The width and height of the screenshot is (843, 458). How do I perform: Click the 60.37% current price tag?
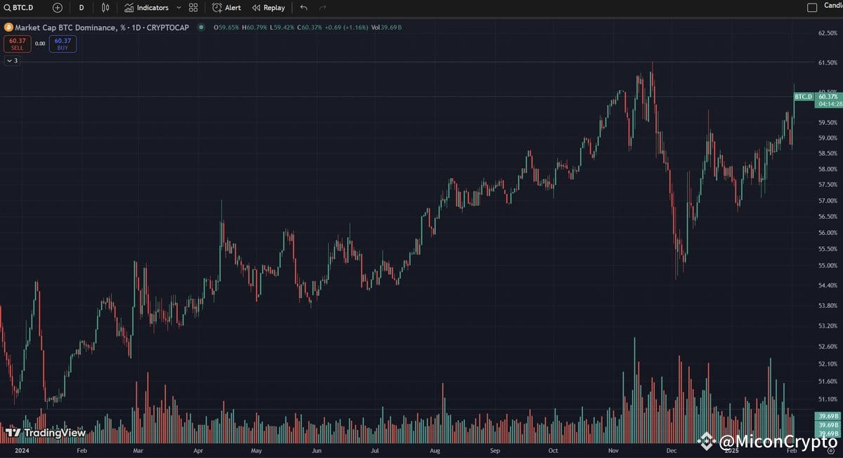pos(829,96)
